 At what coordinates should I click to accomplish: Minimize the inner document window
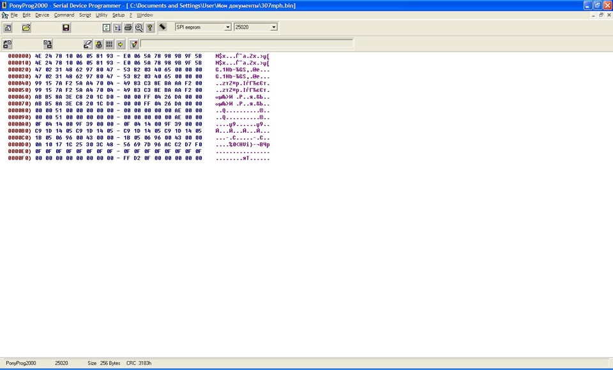[593, 15]
